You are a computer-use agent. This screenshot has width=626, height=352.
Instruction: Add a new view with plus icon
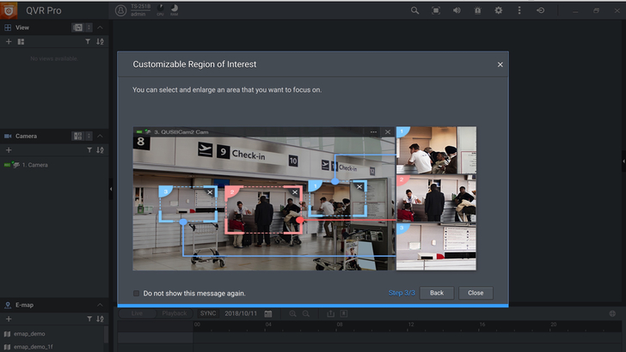click(x=9, y=41)
